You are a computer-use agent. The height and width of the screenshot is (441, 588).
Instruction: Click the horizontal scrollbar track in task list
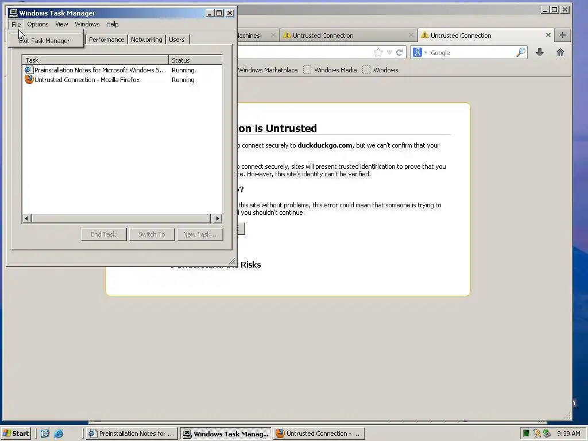[121, 218]
